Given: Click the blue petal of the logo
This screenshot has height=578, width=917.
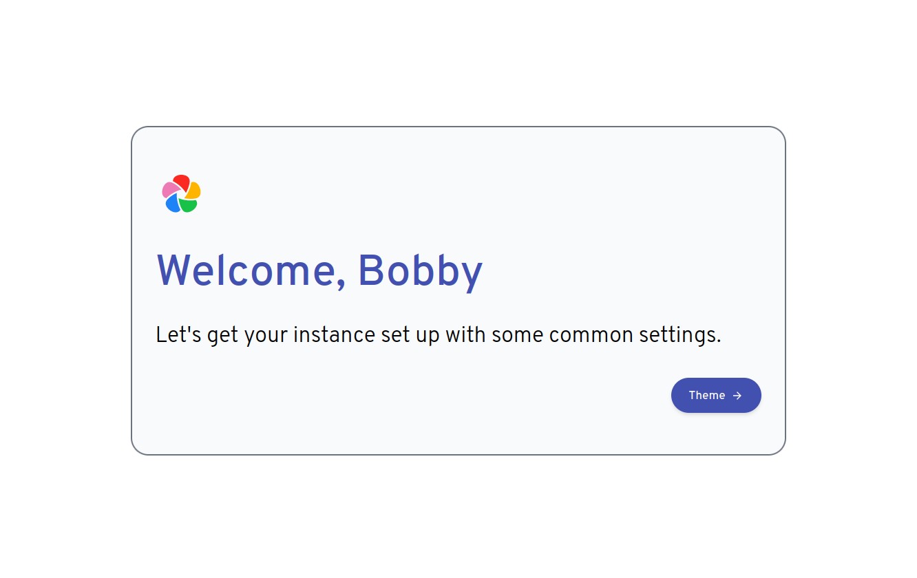Looking at the screenshot, I should point(173,204).
